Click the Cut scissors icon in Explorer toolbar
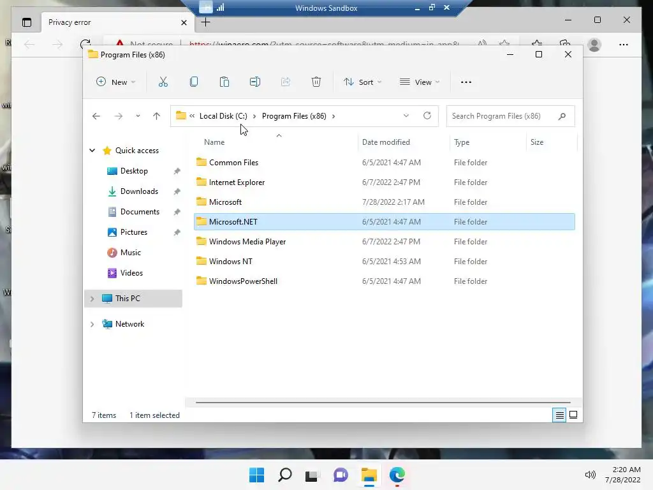 [x=163, y=82]
